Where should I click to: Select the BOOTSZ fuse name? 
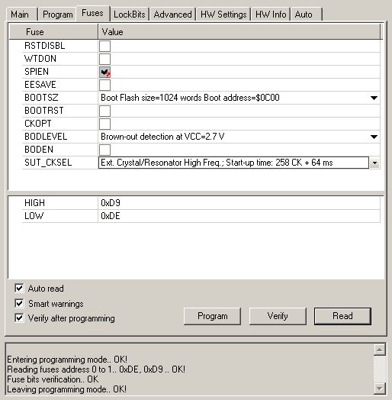[x=41, y=98]
